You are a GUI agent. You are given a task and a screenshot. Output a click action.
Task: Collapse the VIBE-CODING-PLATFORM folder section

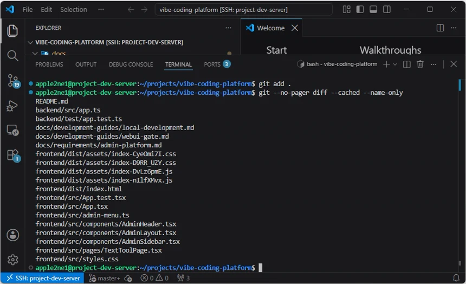(x=30, y=42)
